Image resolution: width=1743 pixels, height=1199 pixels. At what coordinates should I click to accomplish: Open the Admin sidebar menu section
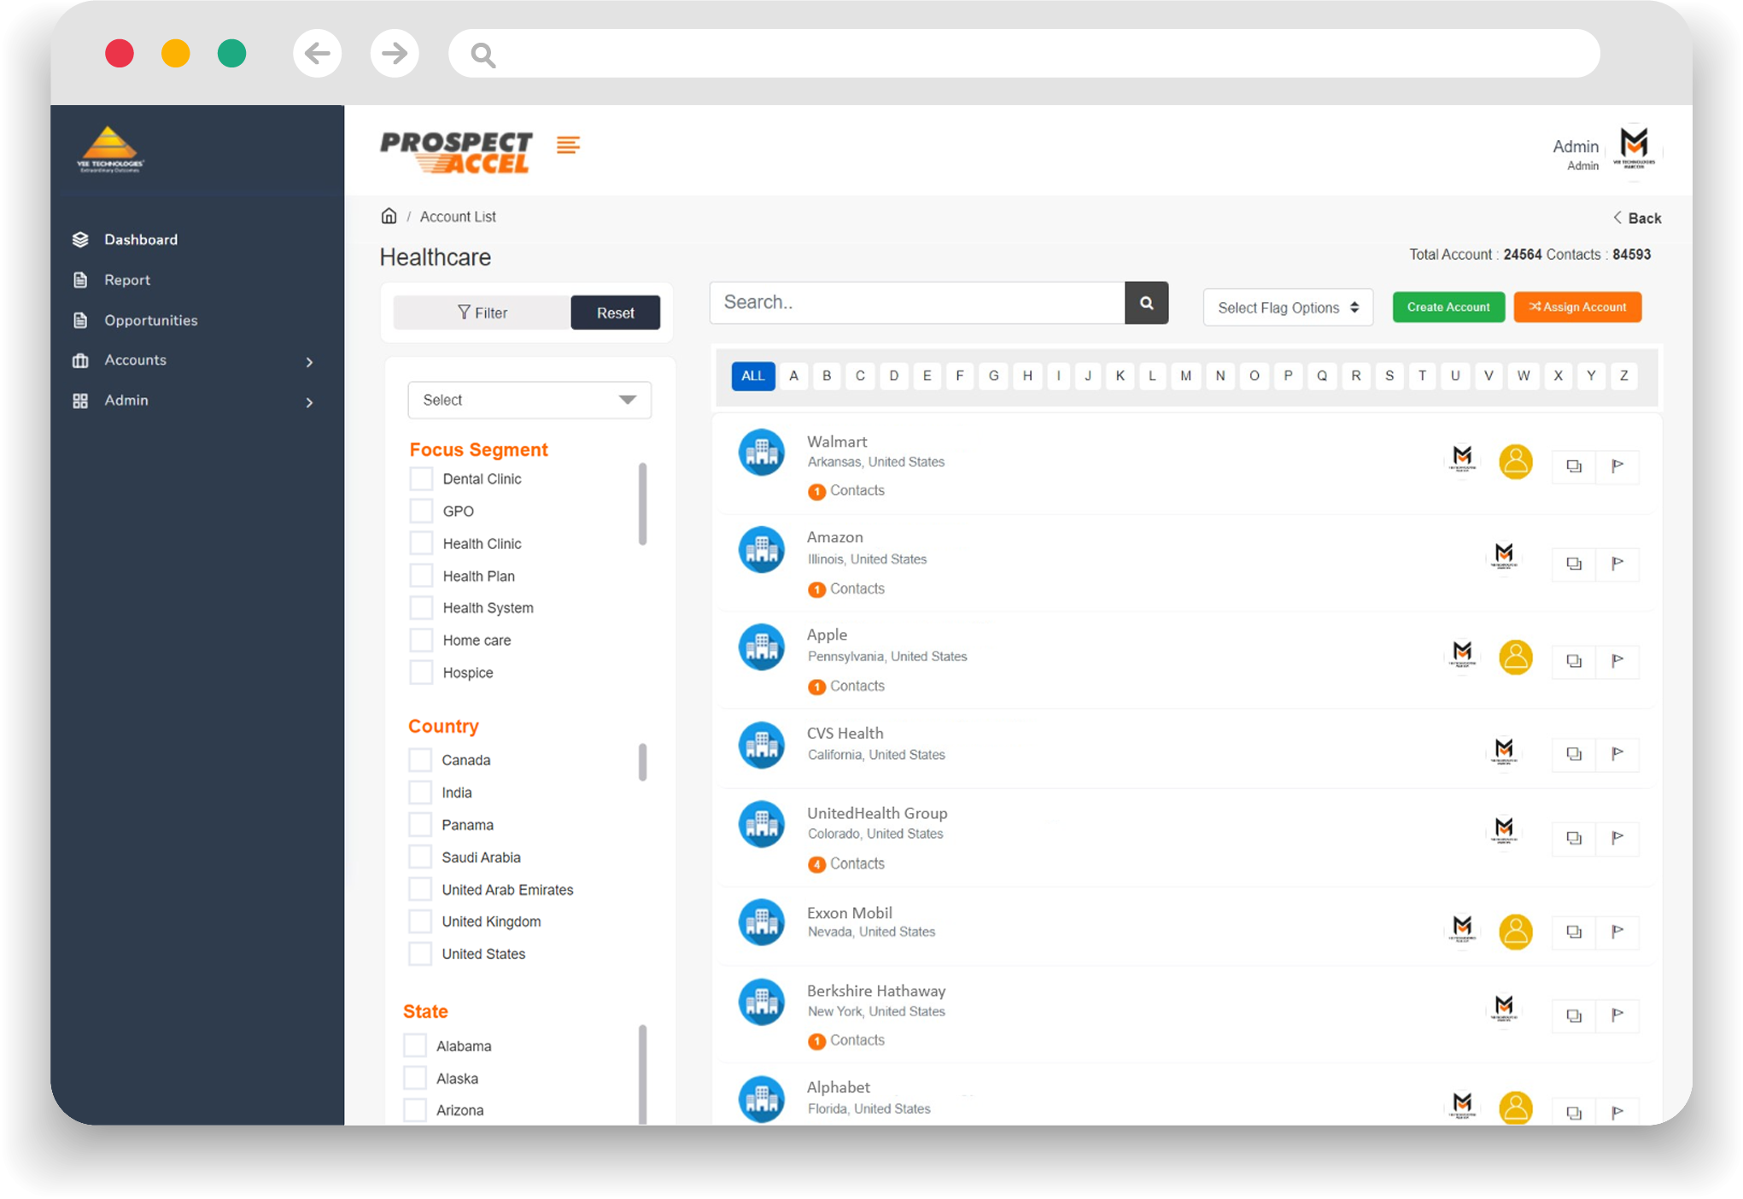(192, 399)
